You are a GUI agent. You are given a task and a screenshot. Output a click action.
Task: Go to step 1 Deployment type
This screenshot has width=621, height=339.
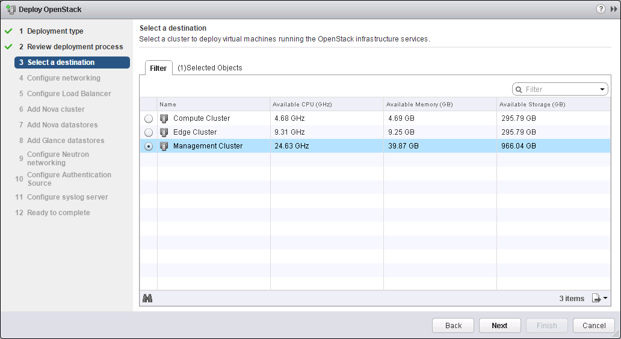tap(55, 31)
